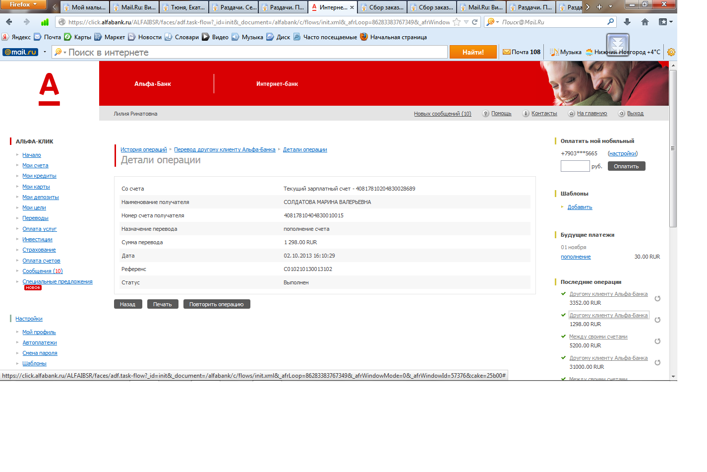
Task: Log out via the Выход link
Action: click(635, 114)
